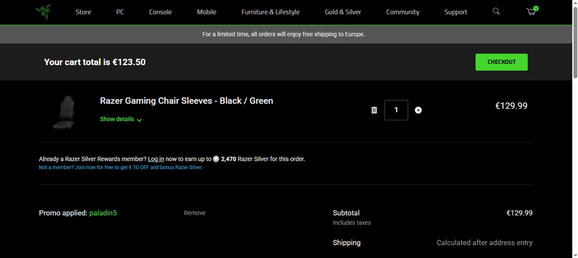The image size is (578, 258).
Task: Open the Console menu
Action: (160, 12)
